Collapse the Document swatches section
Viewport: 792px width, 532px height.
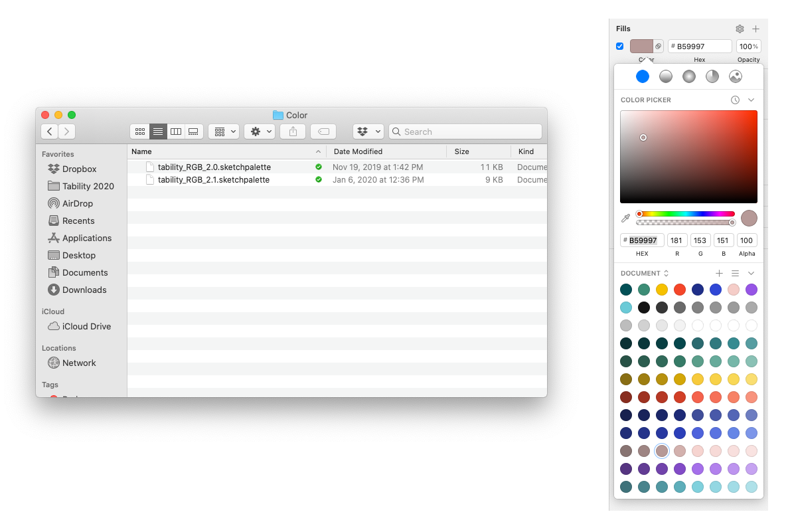point(751,274)
